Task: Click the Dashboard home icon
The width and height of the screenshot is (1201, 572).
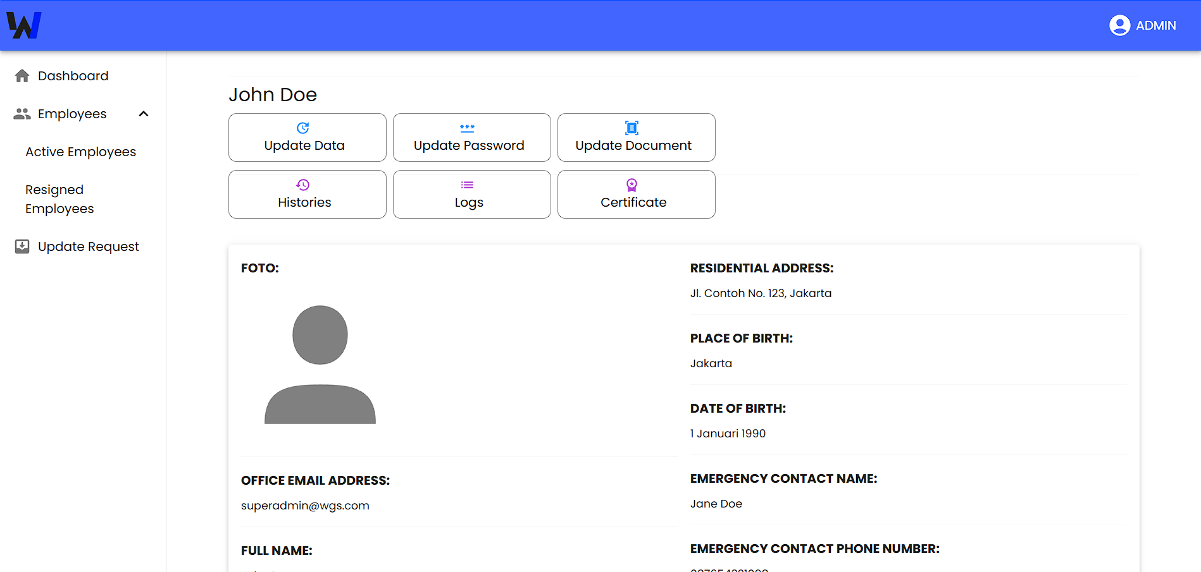Action: click(x=22, y=76)
